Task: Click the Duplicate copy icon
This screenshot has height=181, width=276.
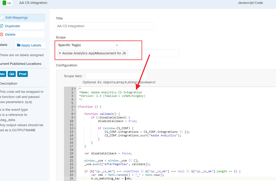Action: point(2,26)
